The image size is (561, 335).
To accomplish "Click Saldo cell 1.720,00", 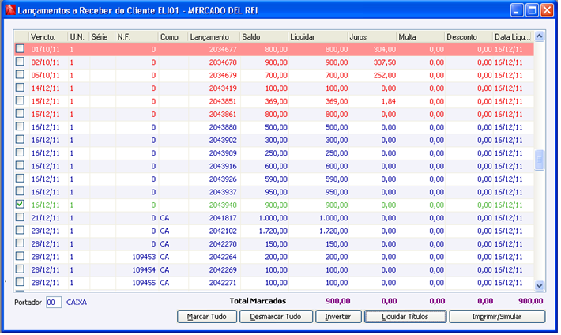I will (273, 231).
